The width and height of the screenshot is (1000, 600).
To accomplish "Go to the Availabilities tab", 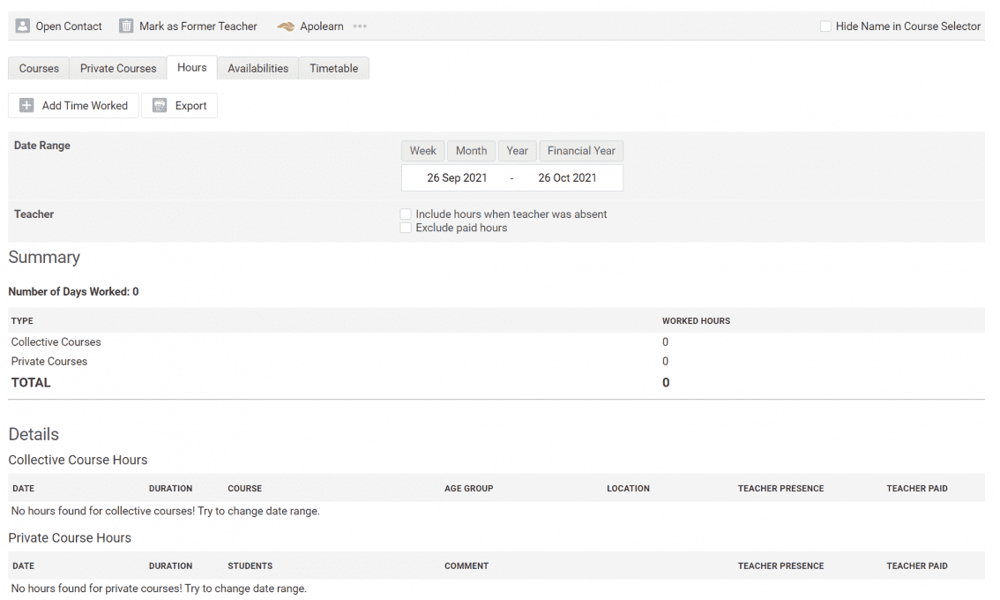I will 257,69.
